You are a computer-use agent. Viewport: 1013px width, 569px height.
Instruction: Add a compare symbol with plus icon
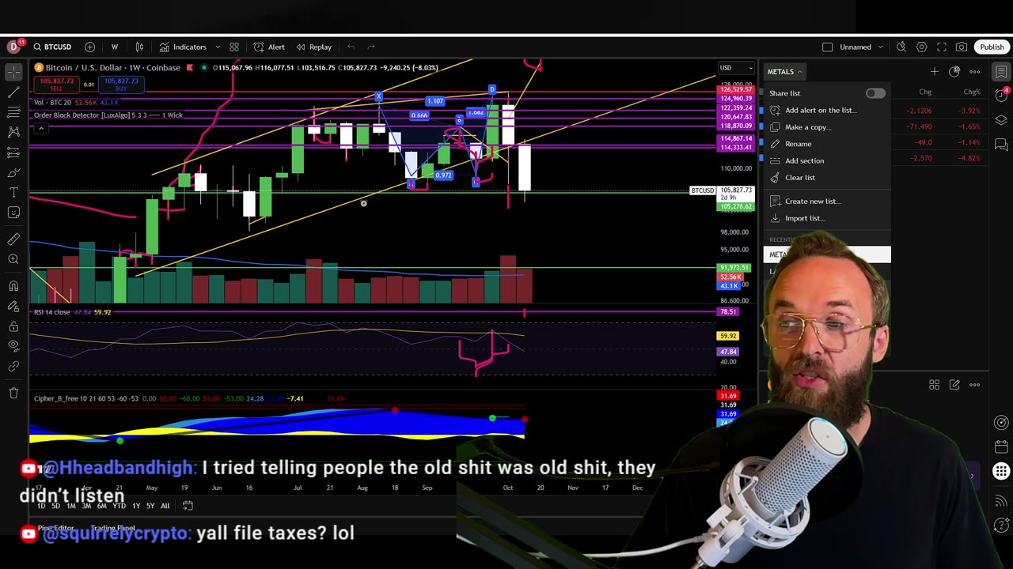click(x=89, y=47)
